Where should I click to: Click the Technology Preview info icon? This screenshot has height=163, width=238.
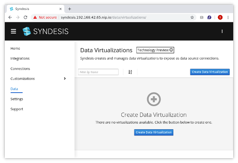pyautogui.click(x=171, y=50)
